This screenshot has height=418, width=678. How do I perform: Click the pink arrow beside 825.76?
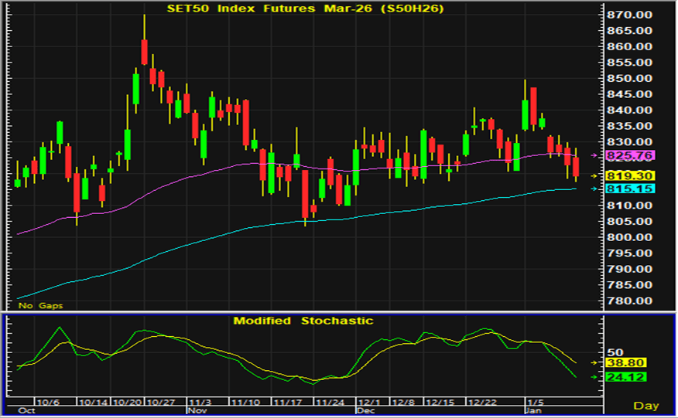594,155
